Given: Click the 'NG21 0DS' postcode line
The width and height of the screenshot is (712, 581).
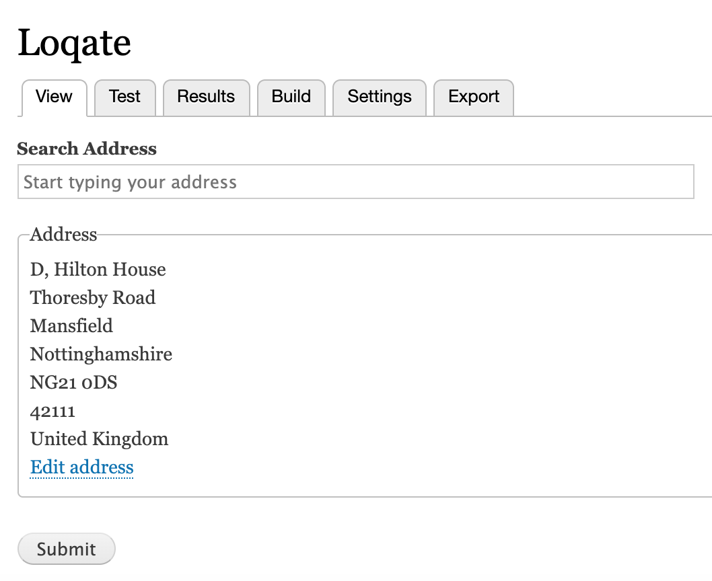Looking at the screenshot, I should [73, 383].
